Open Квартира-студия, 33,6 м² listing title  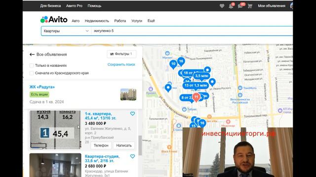pyautogui.click(x=102, y=158)
